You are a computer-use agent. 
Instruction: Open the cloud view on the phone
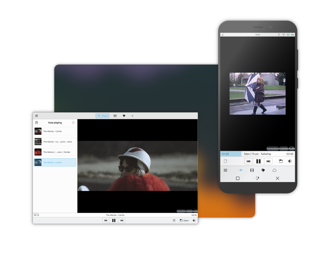pos(274,170)
